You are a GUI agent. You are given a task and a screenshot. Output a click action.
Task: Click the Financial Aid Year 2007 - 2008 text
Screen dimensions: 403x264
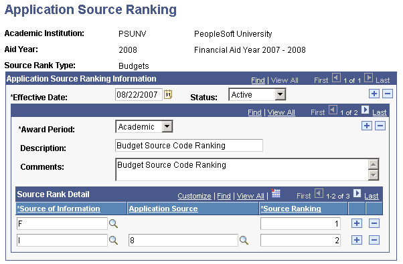coord(250,49)
